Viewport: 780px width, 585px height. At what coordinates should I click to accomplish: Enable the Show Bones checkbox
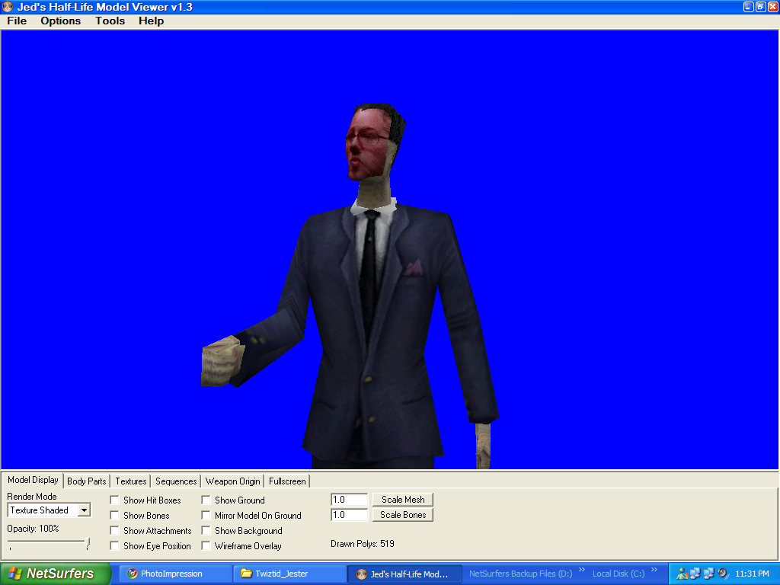[x=114, y=516]
